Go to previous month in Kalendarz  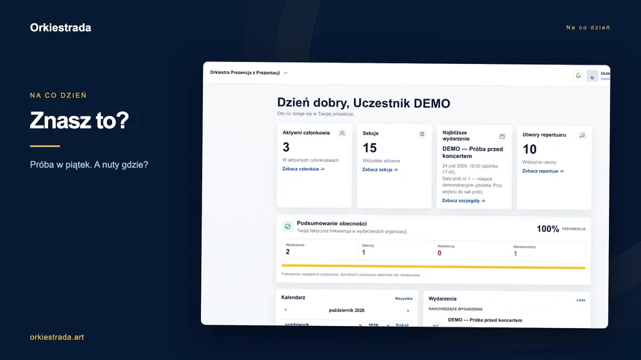point(285,310)
